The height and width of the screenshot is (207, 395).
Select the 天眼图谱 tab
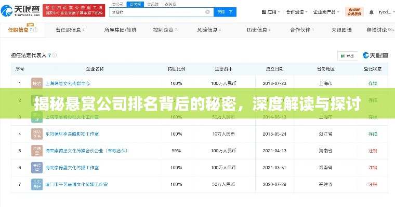(341, 30)
